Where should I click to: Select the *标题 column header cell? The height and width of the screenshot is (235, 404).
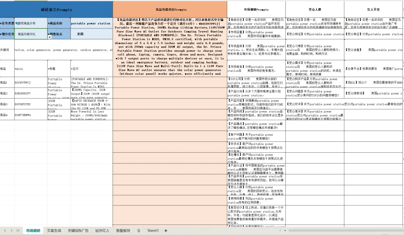(59, 69)
